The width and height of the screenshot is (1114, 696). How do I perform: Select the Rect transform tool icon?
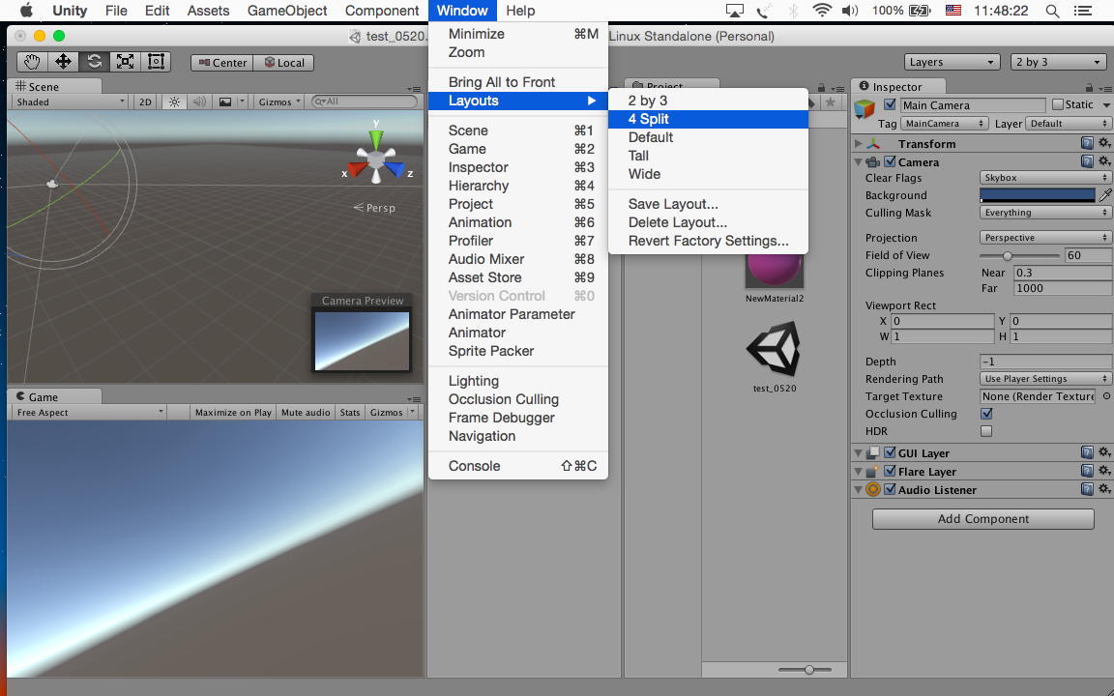click(x=156, y=62)
